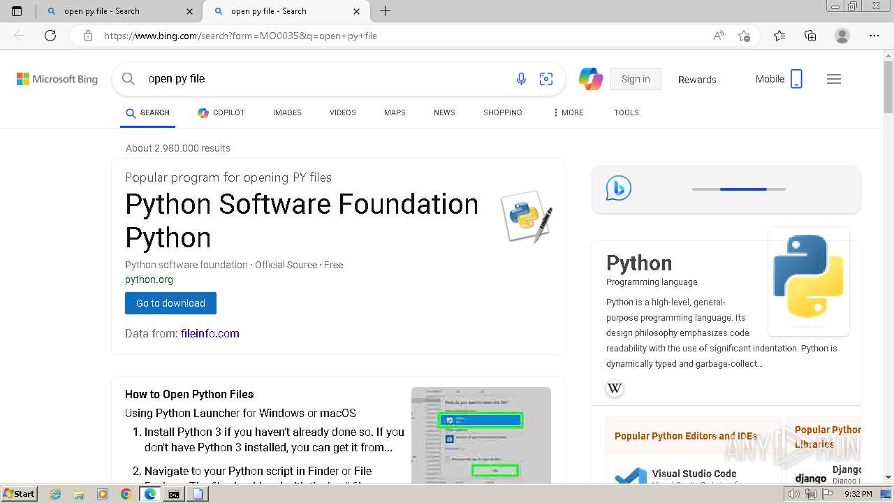Image resolution: width=894 pixels, height=503 pixels.
Task: Open Copilot from header icon
Action: [x=591, y=79]
